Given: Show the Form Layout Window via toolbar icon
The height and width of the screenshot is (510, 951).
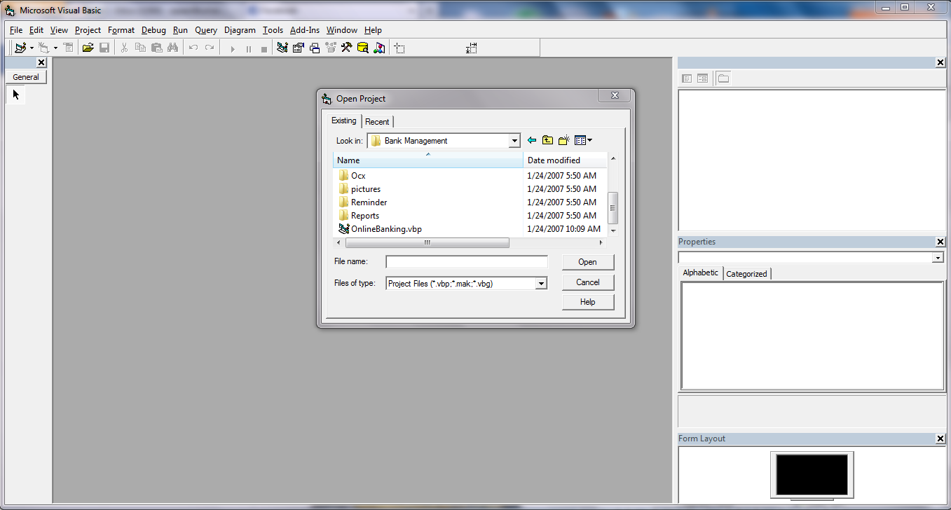Looking at the screenshot, I should point(315,48).
